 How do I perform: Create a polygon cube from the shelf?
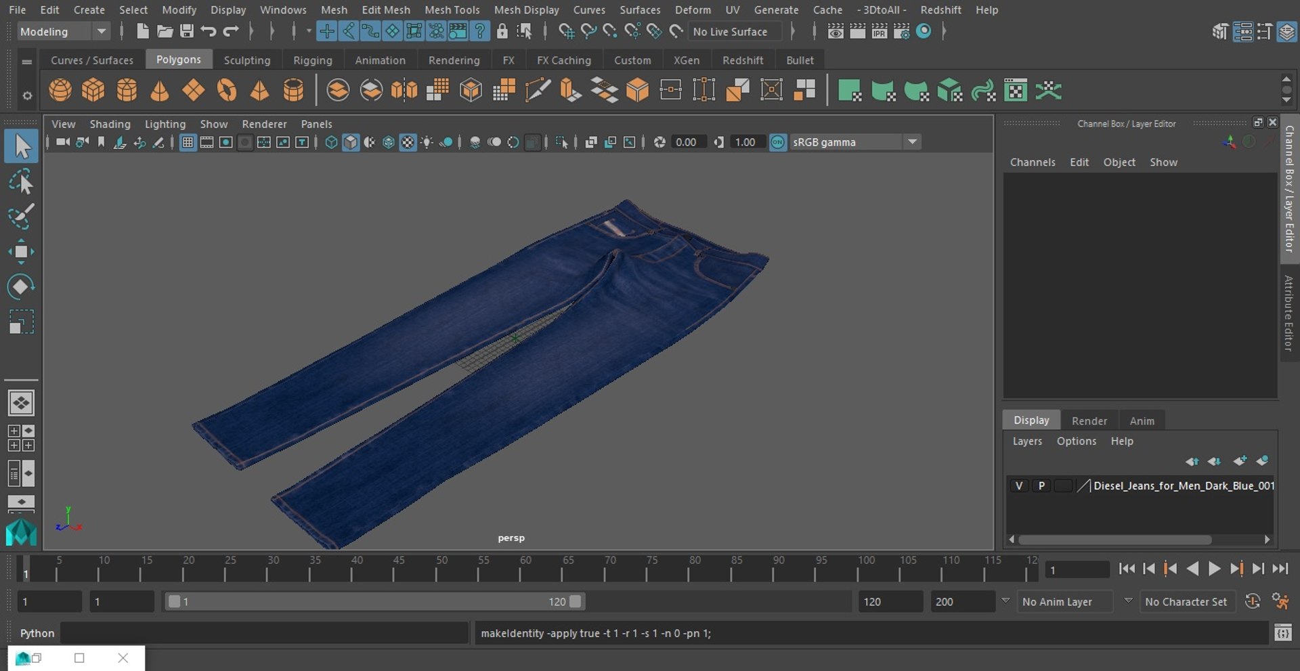click(x=93, y=90)
